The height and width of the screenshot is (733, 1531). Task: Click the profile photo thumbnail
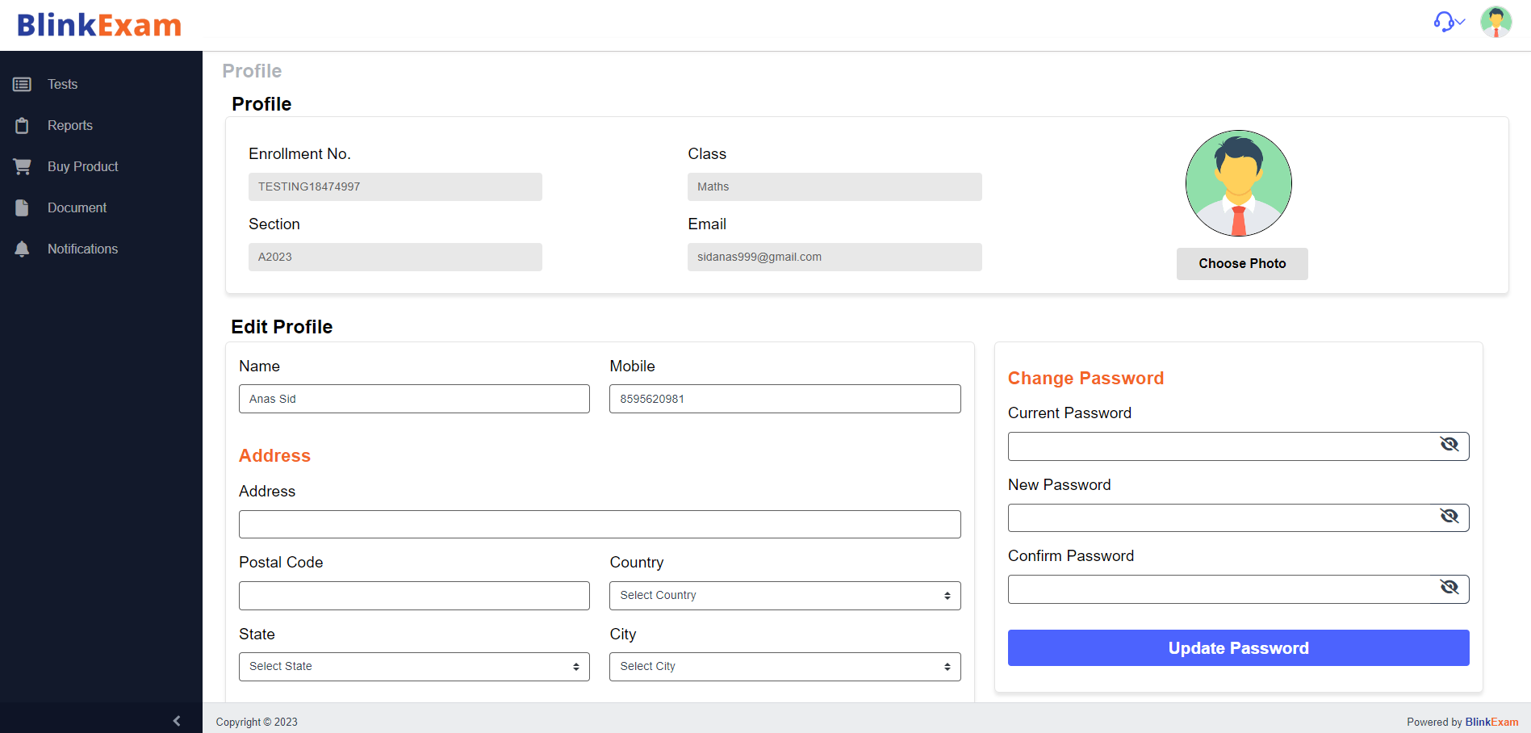[x=1238, y=183]
